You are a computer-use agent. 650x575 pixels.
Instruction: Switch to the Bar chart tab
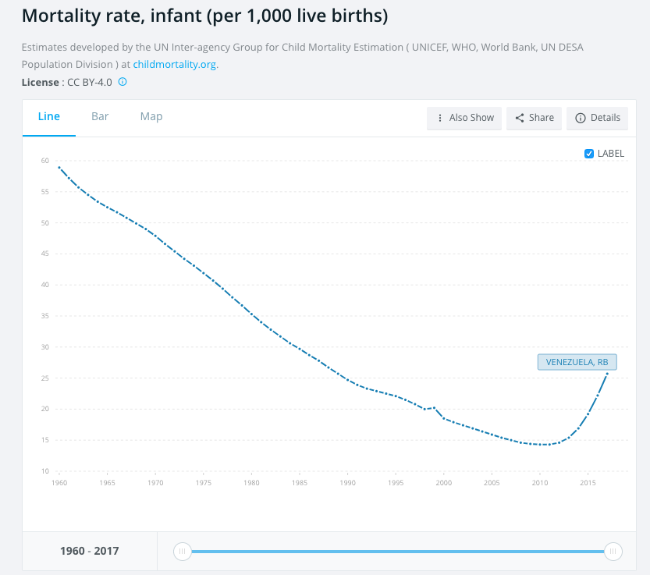[100, 116]
